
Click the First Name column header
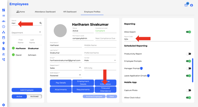click(21, 41)
